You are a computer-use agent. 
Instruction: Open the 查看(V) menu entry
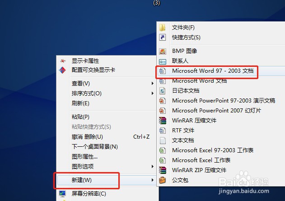[x=81, y=84]
